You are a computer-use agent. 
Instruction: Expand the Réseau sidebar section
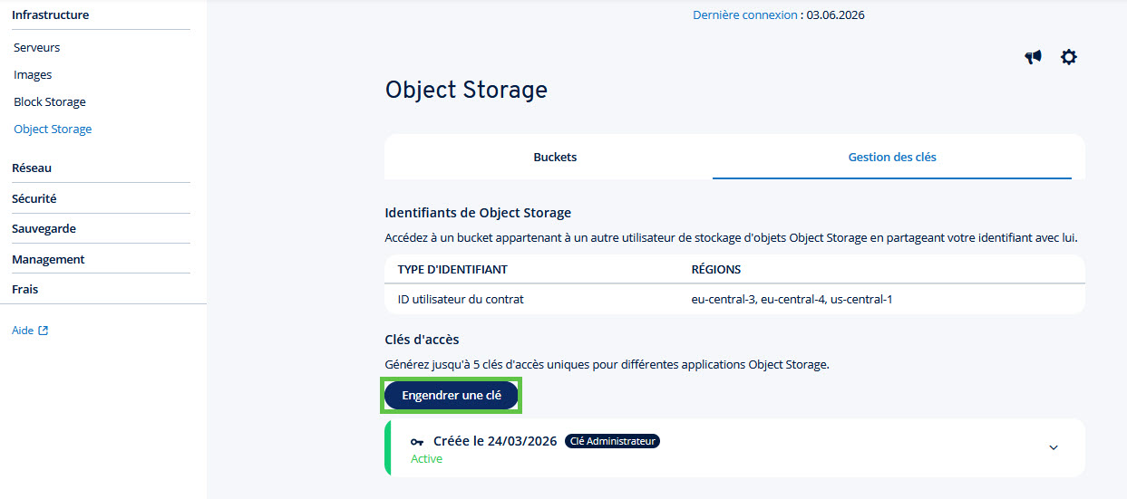click(32, 168)
